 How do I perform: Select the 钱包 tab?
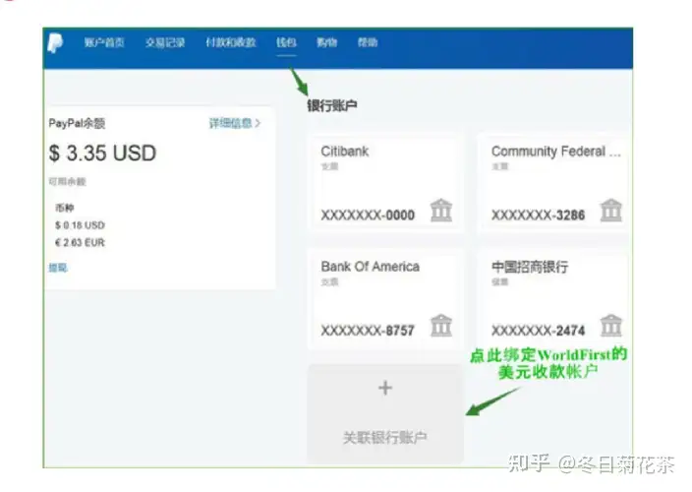286,42
